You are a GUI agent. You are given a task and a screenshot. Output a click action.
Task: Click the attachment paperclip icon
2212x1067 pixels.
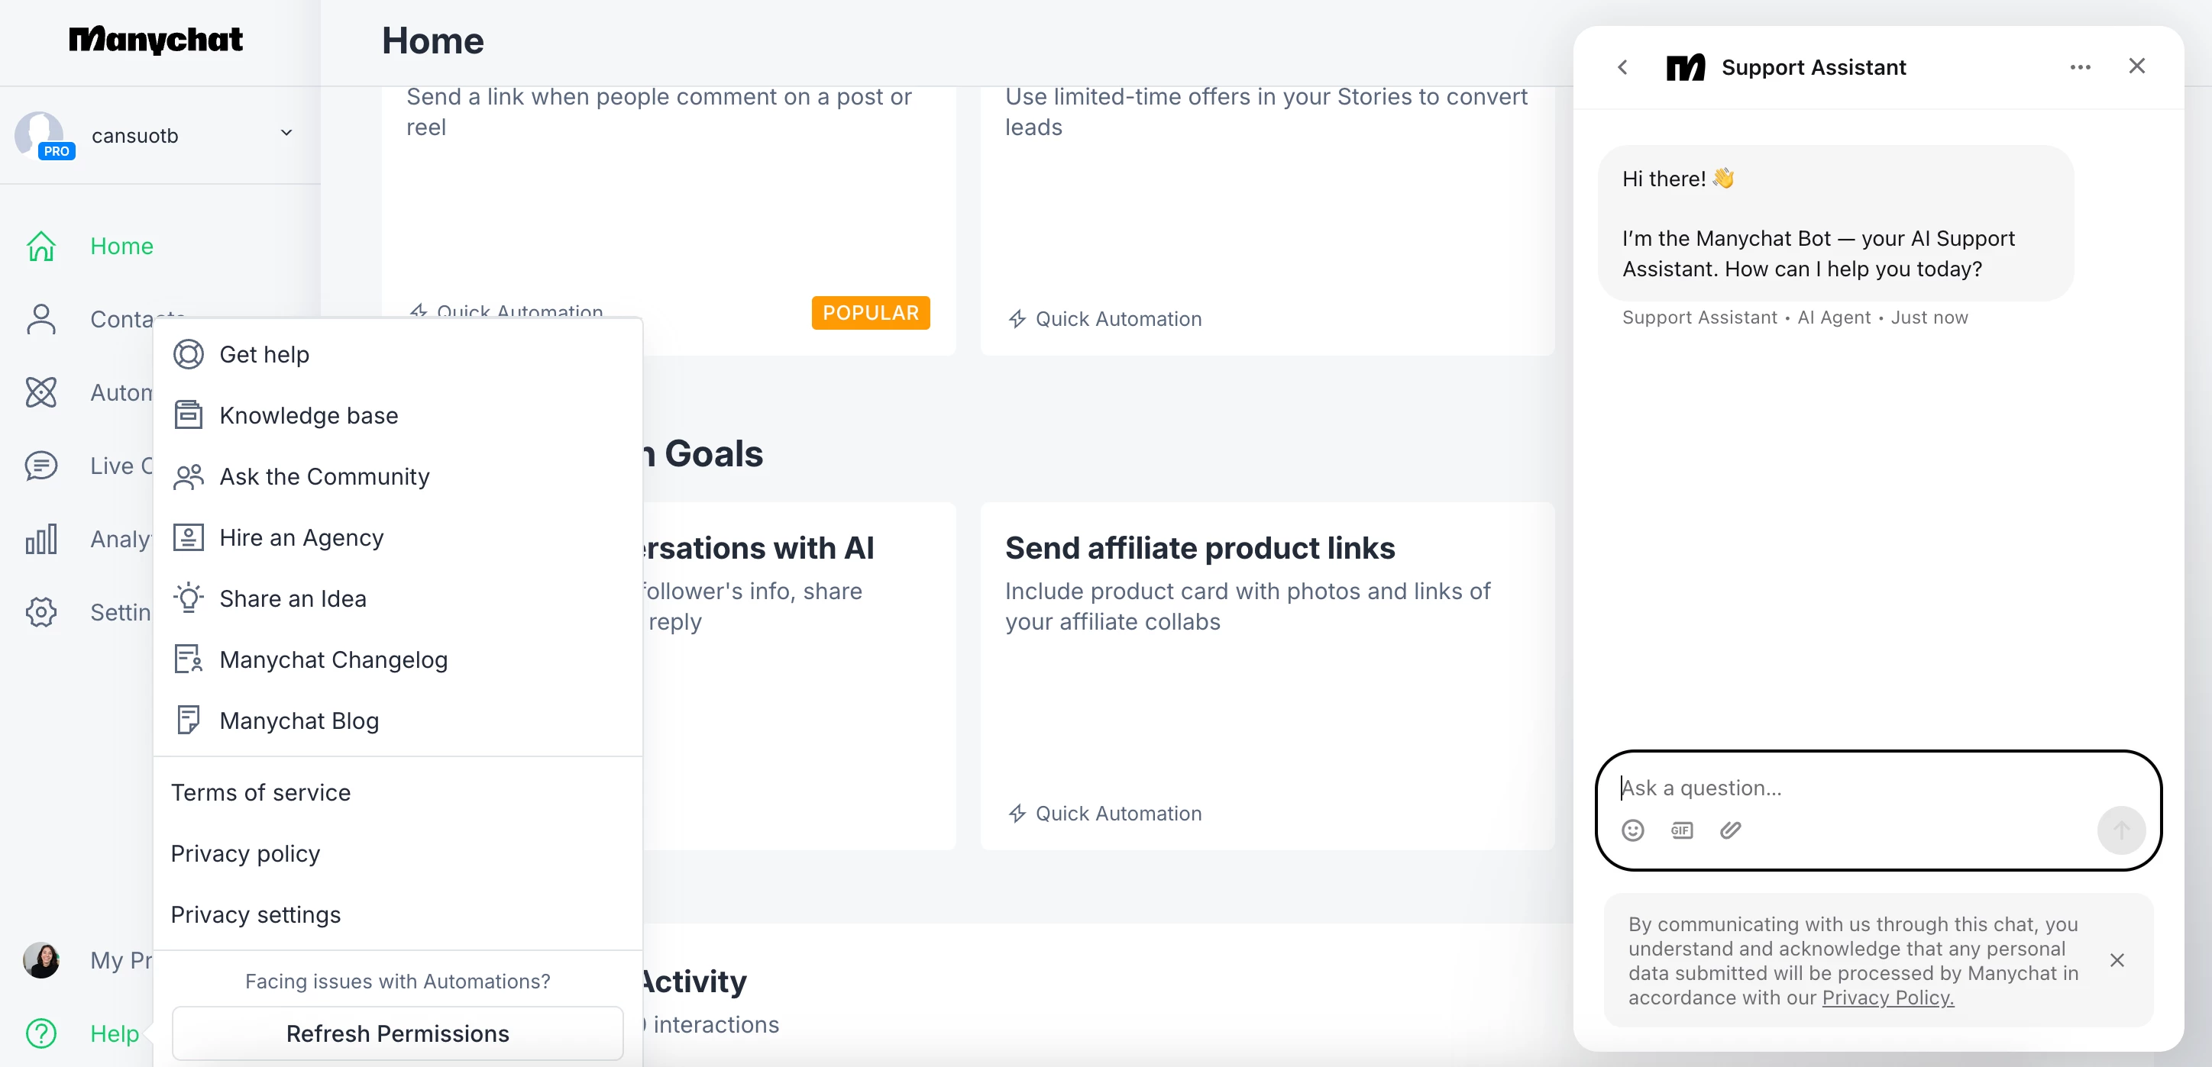pyautogui.click(x=1731, y=830)
